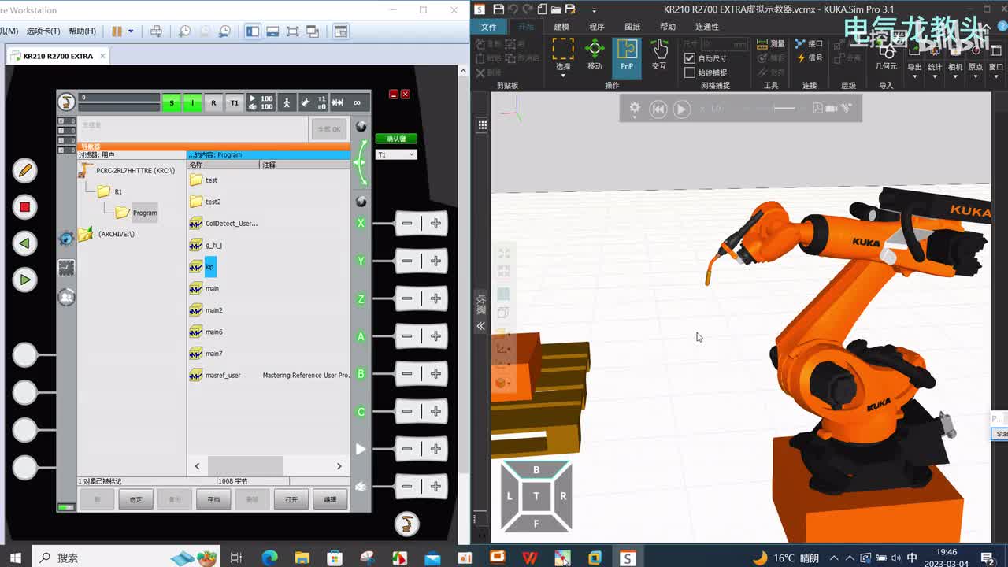Toggle the green I drives indicator
Screen dimensions: 1008x567
(x=192, y=102)
